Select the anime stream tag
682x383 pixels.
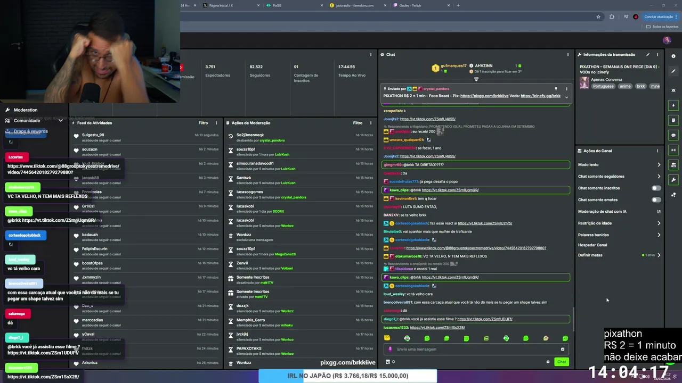(x=625, y=86)
